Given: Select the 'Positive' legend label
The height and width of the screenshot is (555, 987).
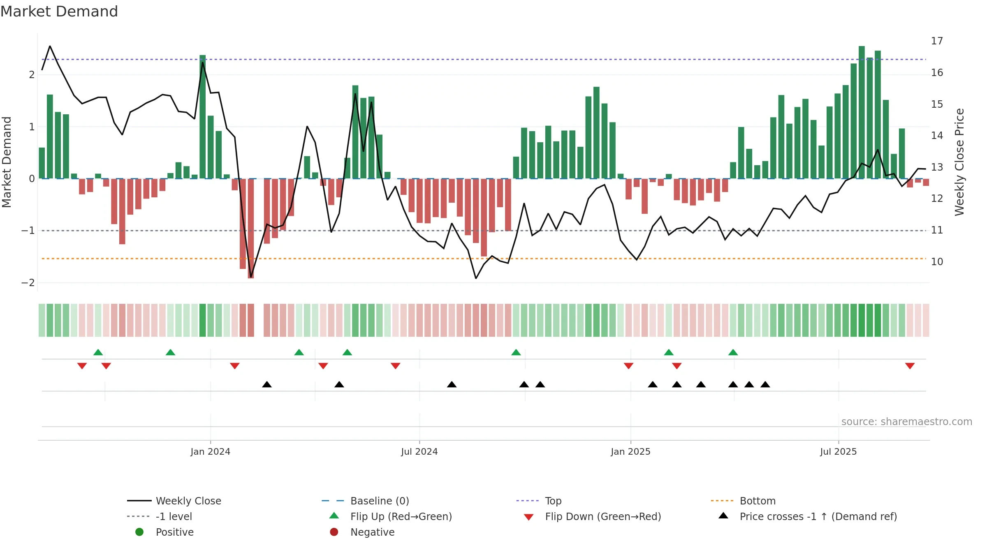Looking at the screenshot, I should point(174,532).
